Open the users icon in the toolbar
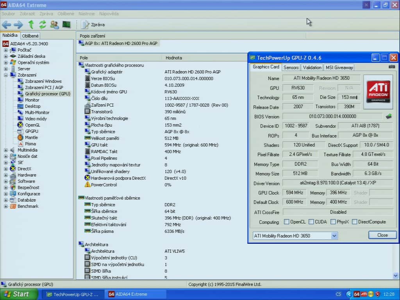Viewport: 400px width, 300px height. [54, 25]
